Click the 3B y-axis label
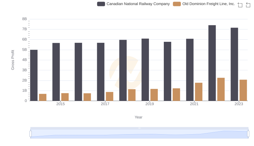 point(25,70)
